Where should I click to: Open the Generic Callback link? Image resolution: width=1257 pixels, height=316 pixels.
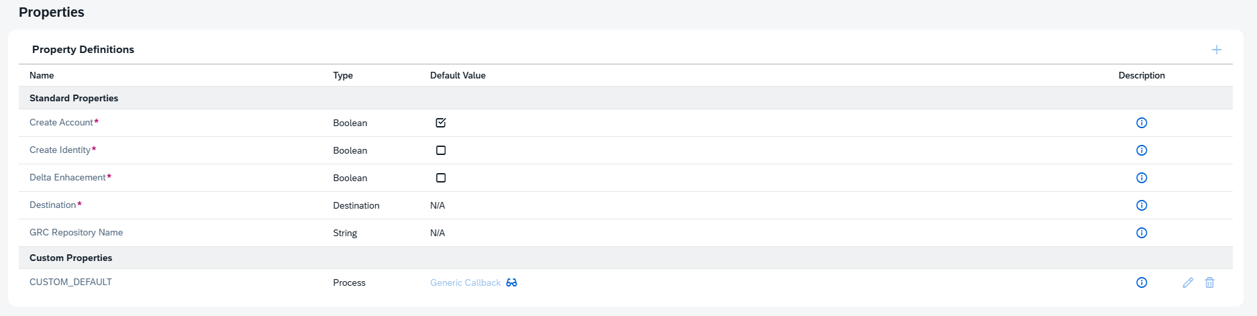[x=465, y=282]
